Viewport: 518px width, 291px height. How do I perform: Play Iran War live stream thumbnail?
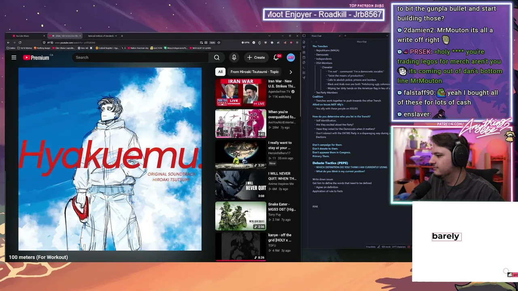tap(241, 93)
